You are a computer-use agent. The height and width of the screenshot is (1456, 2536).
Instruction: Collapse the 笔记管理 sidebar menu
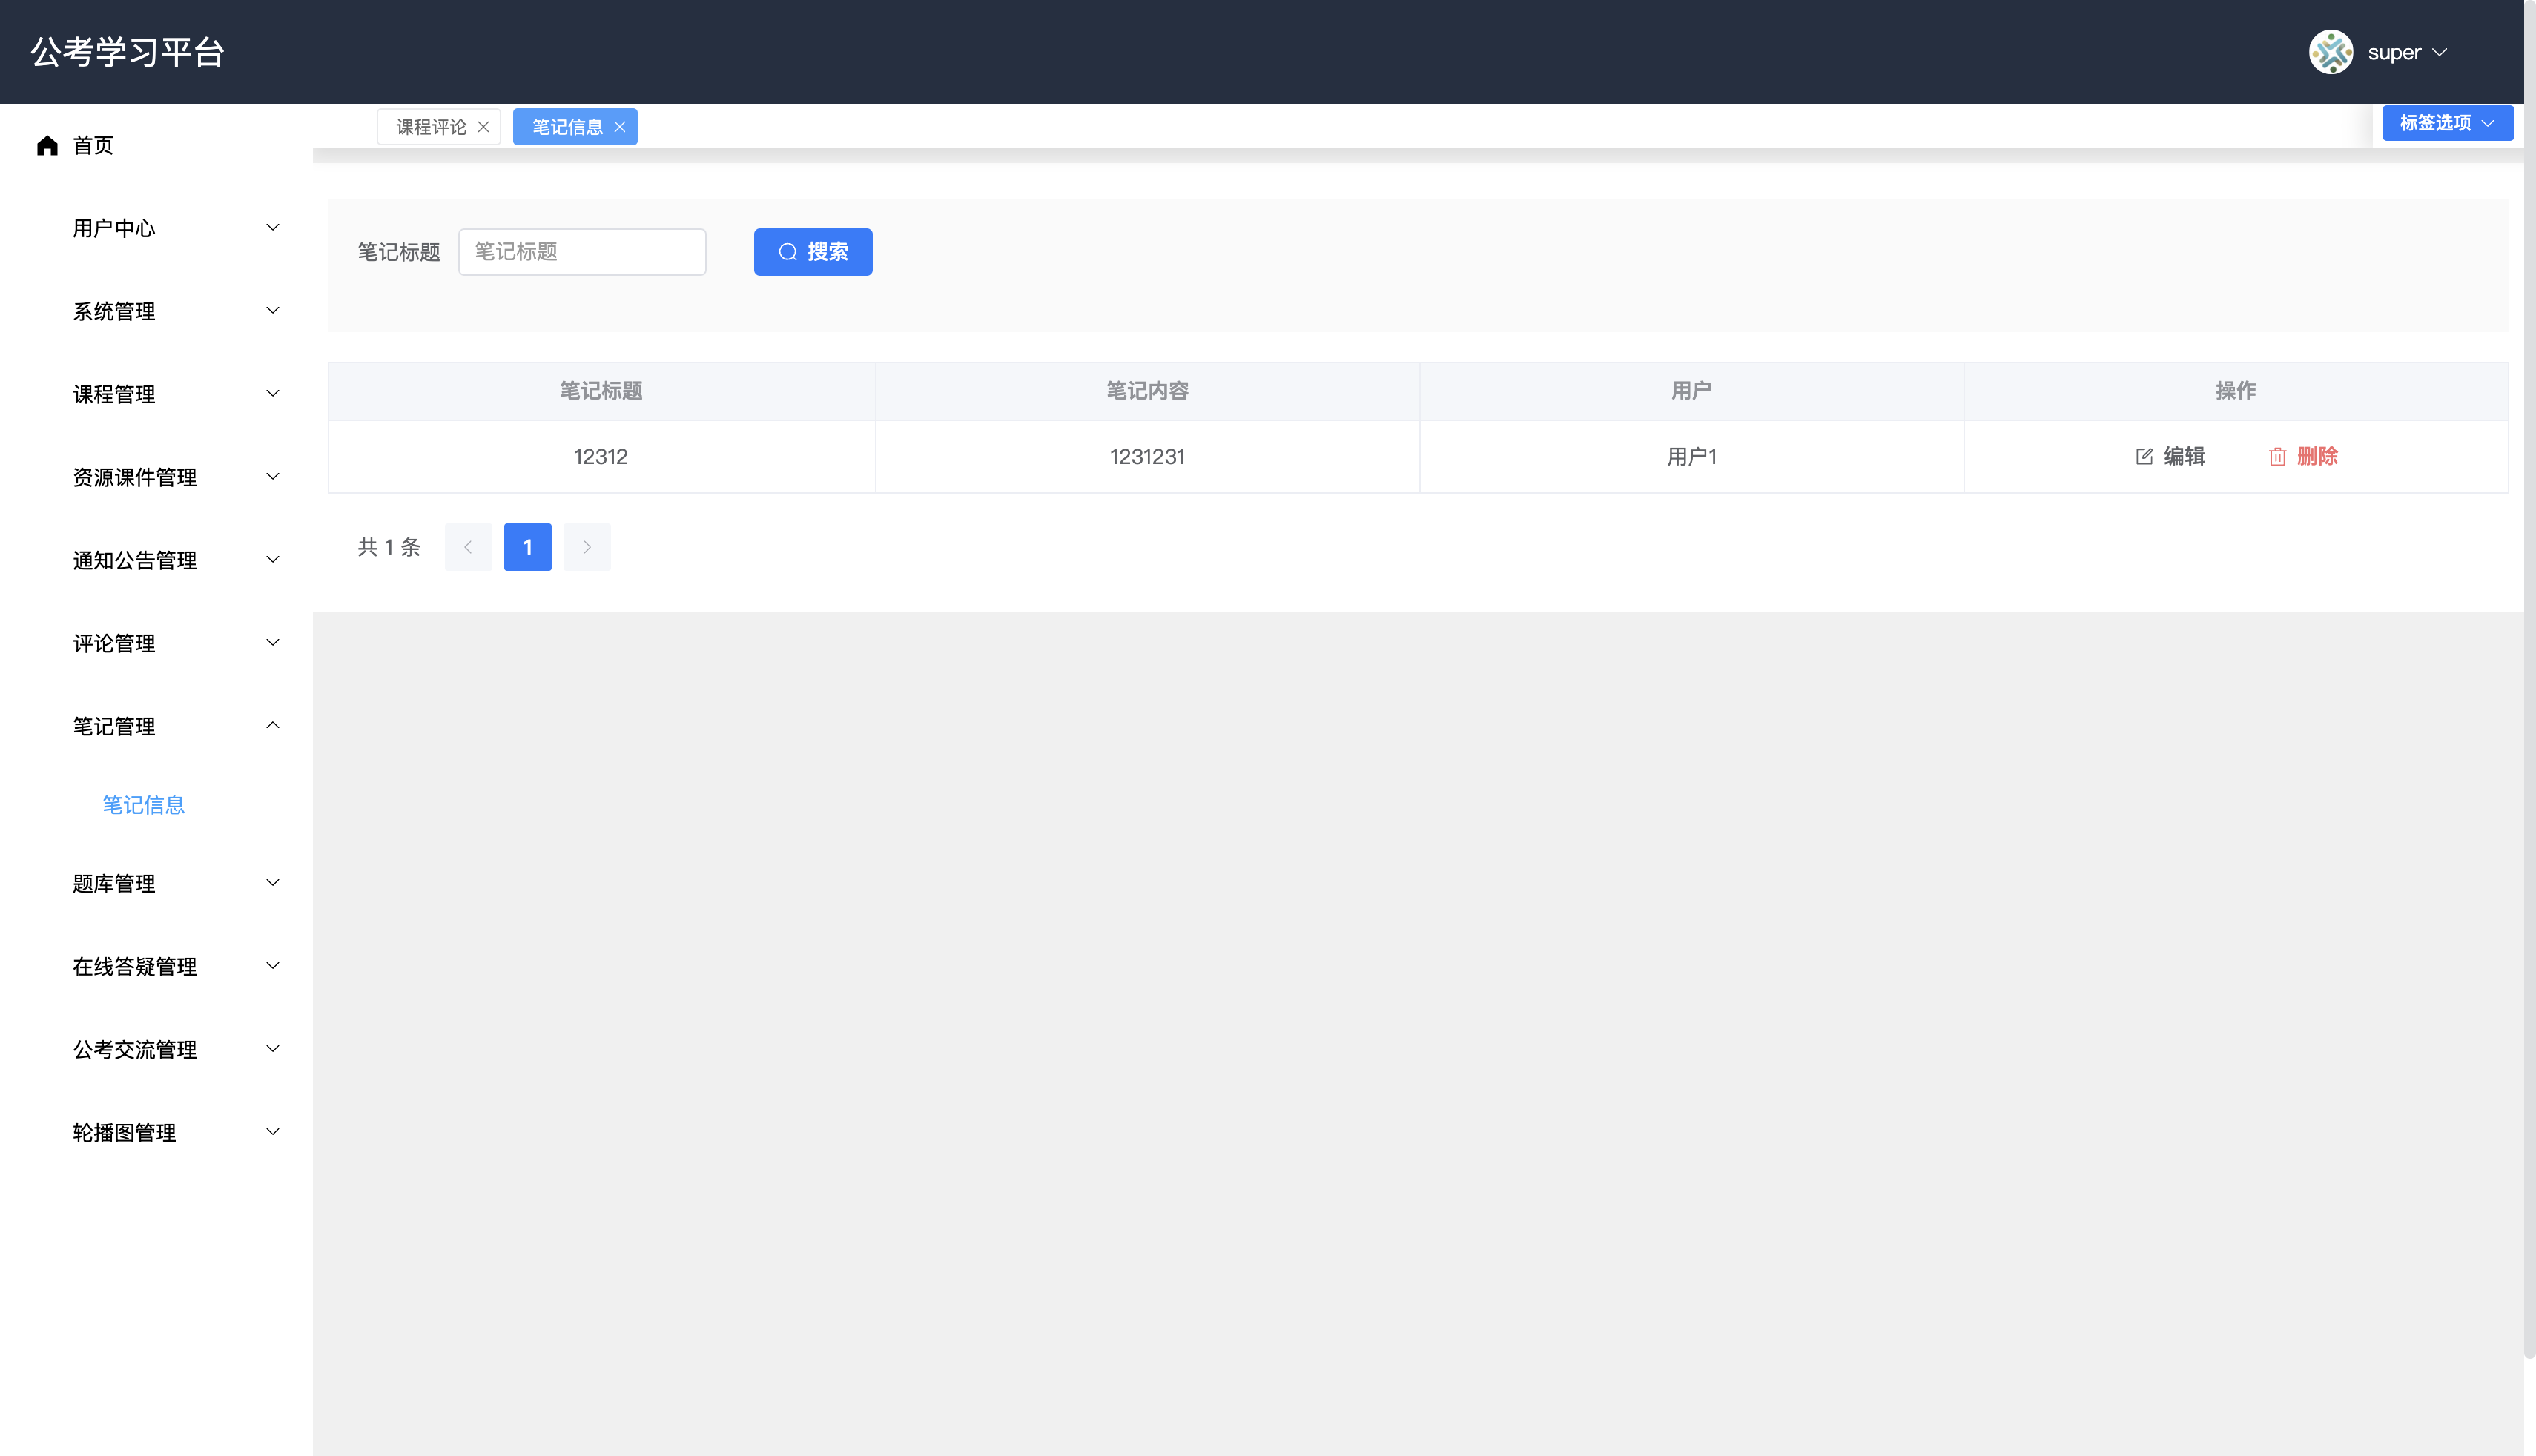click(x=175, y=726)
